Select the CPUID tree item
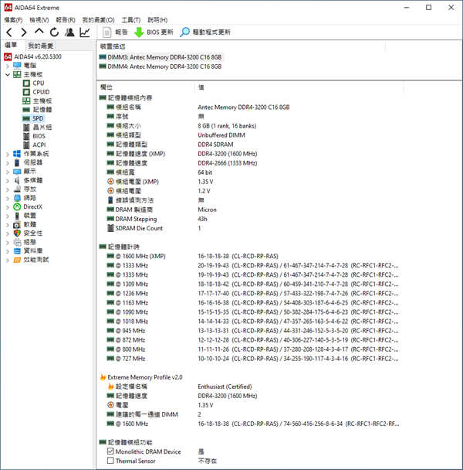Viewport: 463px width, 470px height. point(41,92)
